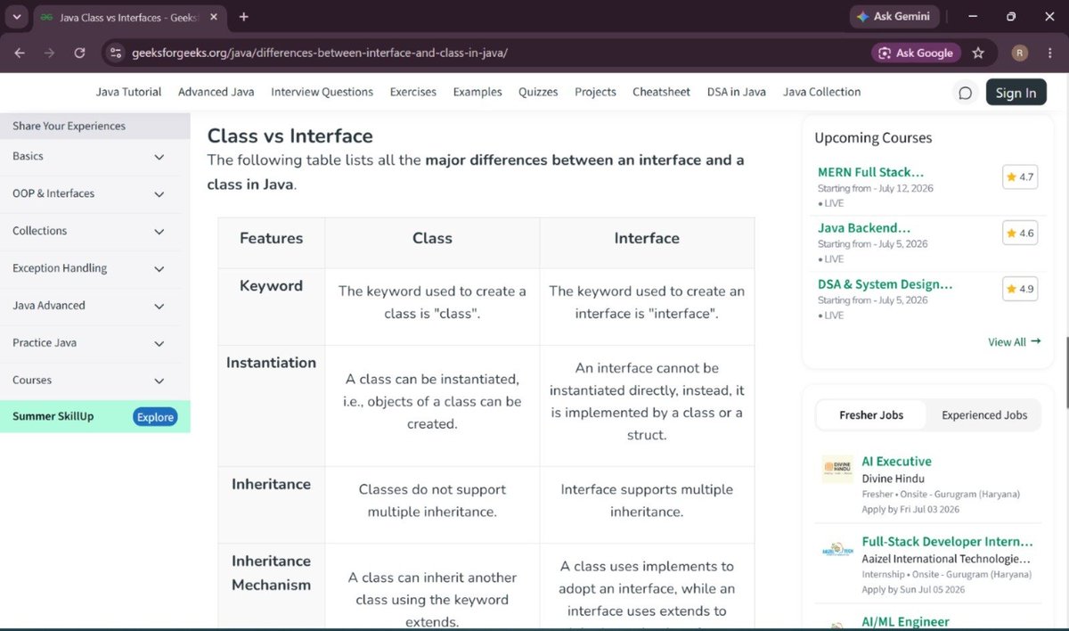Click the Ask Google button
The height and width of the screenshot is (631, 1069).
tap(916, 53)
